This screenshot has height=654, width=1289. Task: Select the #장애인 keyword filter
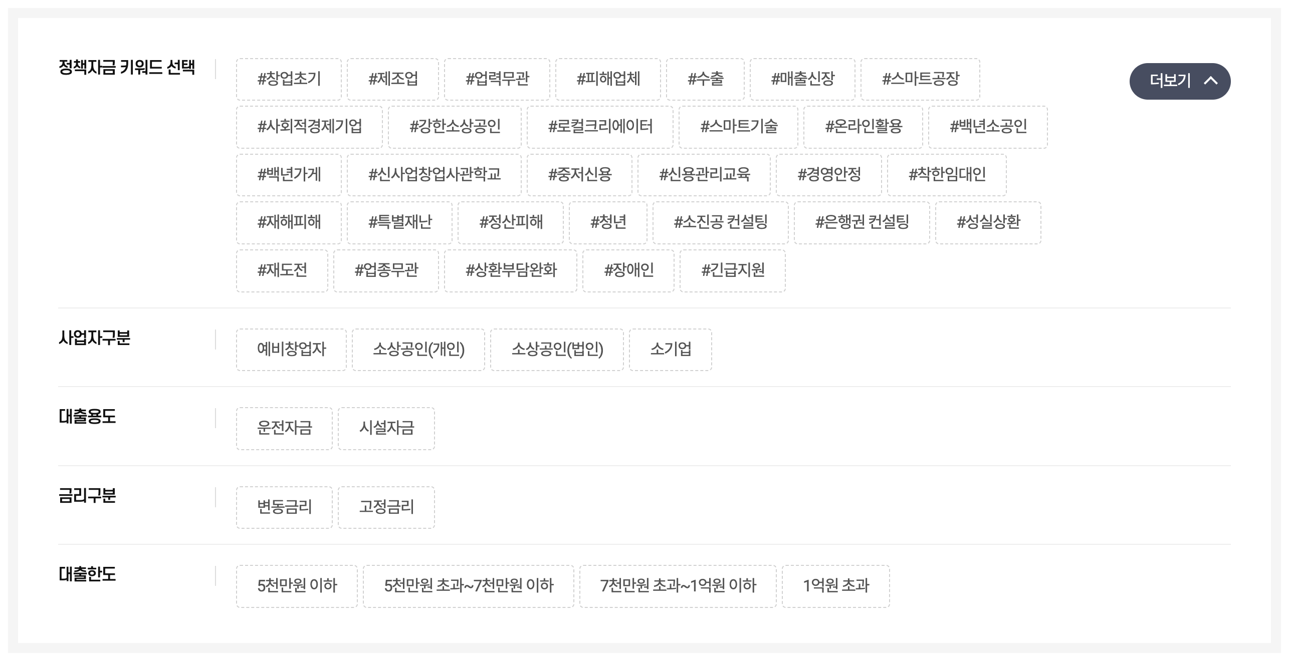(x=629, y=270)
